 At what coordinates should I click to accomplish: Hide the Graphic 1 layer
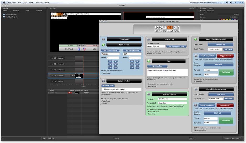(55, 76)
